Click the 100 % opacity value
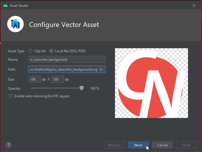 click(95, 88)
